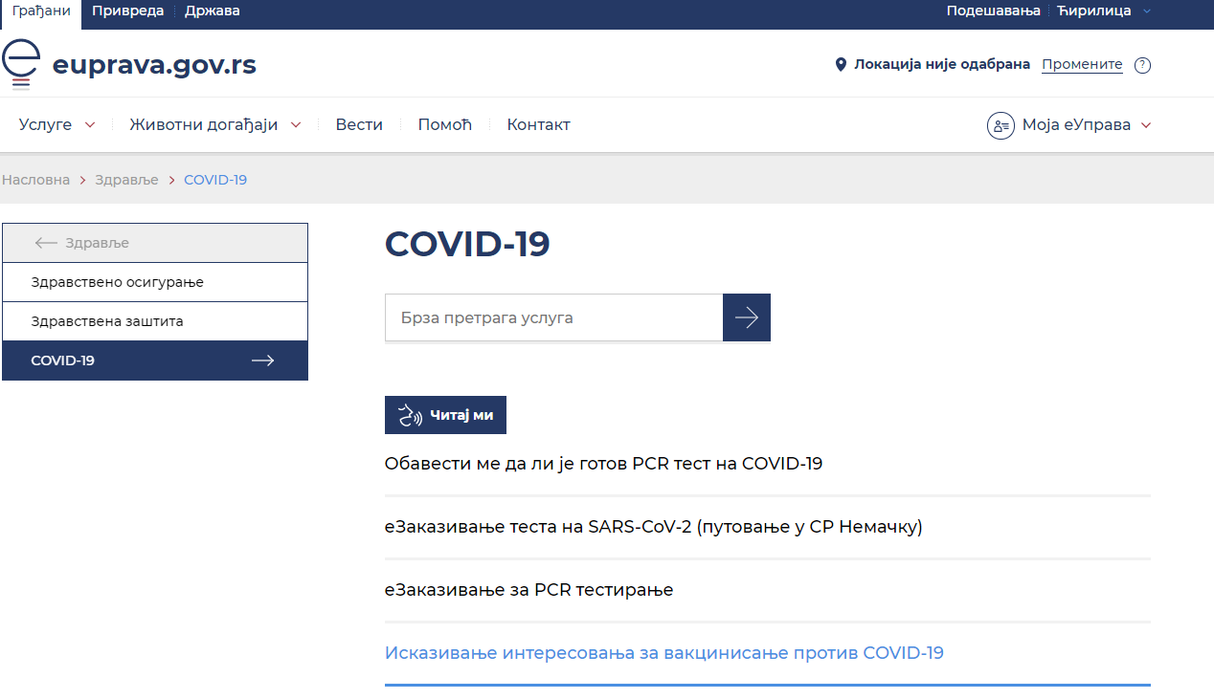Click the Читај ми read-aloud button
This screenshot has height=699, width=1214.
445,415
